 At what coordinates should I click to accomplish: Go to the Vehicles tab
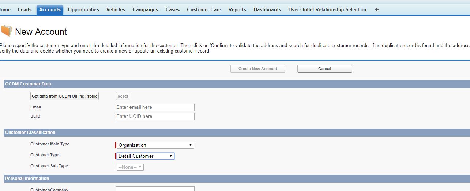(x=116, y=10)
